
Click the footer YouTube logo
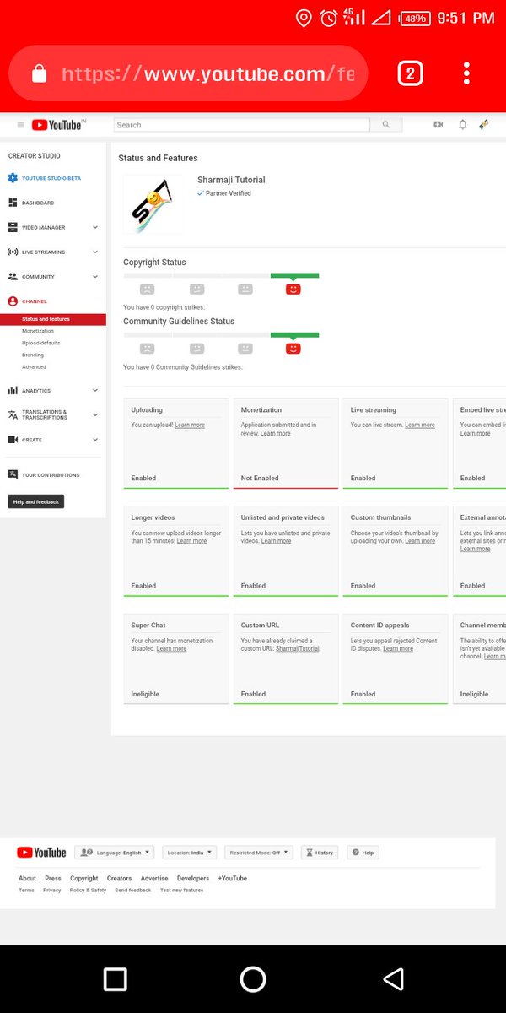coord(41,853)
